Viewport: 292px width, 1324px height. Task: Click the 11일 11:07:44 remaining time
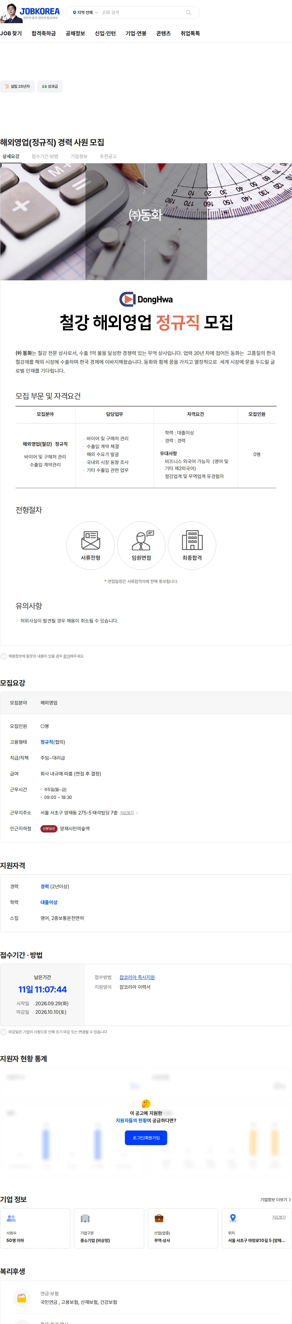43,989
